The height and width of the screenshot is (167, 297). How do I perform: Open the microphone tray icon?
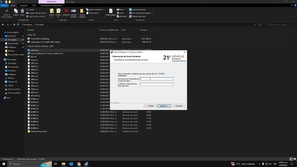pos(263,164)
